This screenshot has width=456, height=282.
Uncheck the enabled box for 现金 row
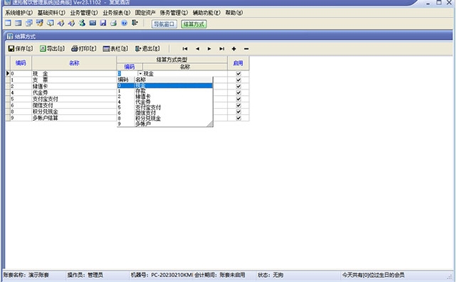click(x=239, y=74)
